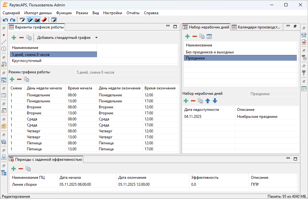Screen dimensions: 308x199
Task: Open the Импорт данных menu
Action: [x=38, y=13]
